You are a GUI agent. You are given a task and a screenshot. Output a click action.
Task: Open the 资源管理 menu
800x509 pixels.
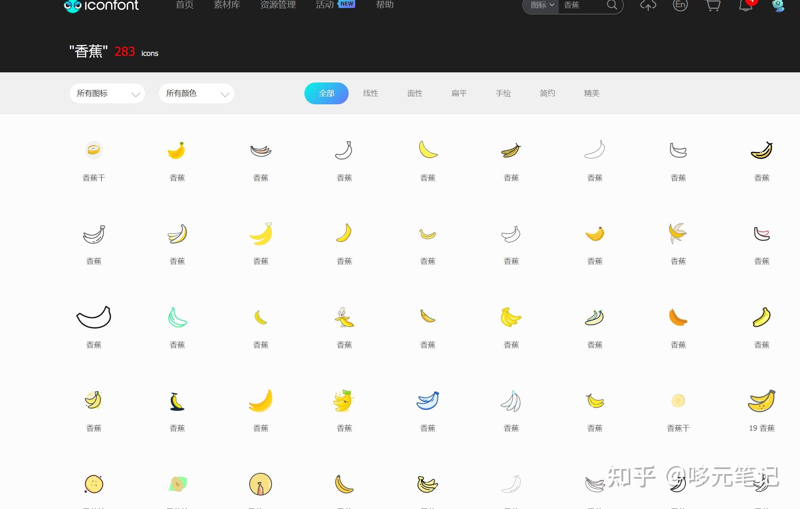(278, 5)
